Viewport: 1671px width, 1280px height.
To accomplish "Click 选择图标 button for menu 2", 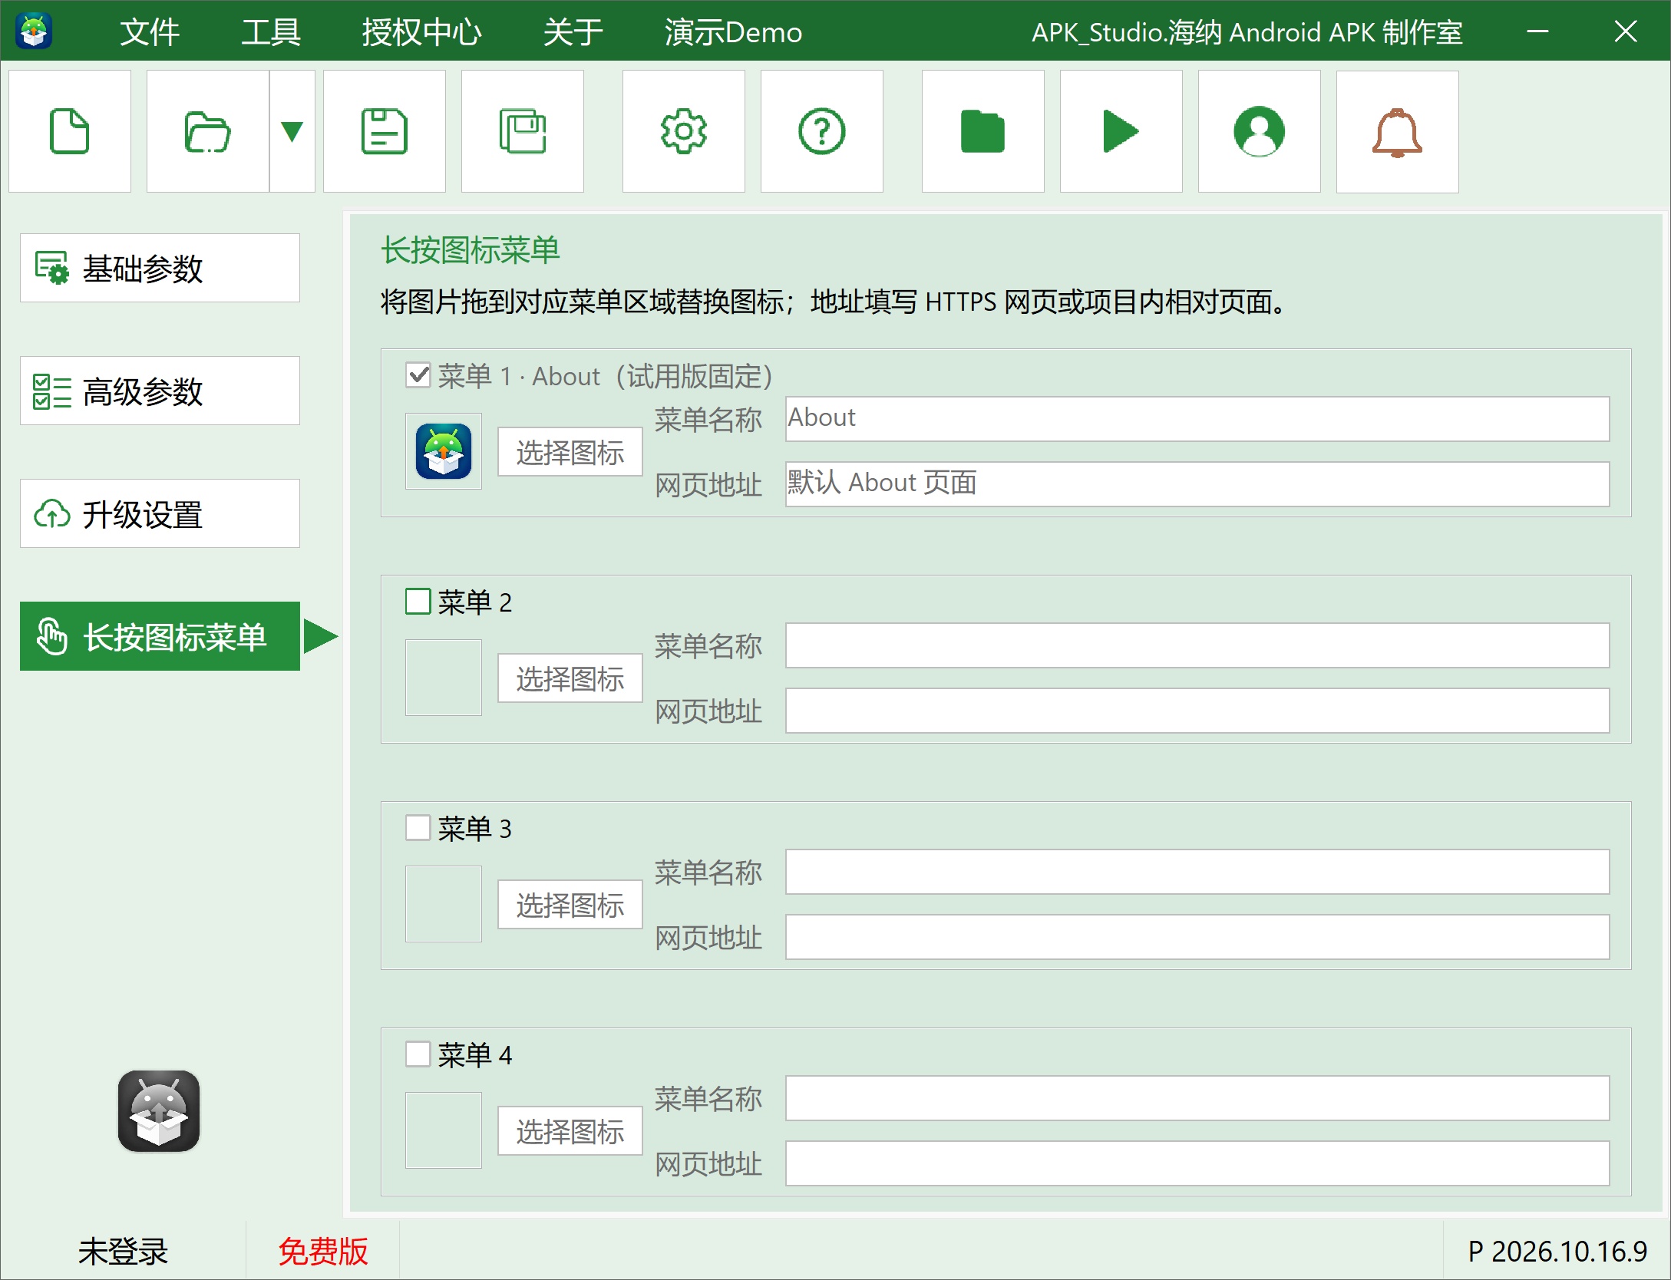I will 570,678.
